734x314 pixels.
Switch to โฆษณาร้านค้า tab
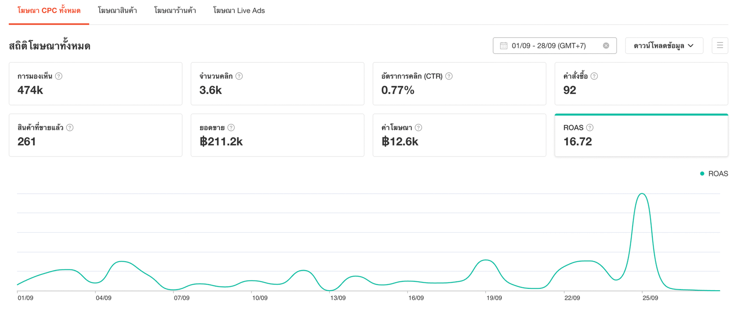click(x=175, y=11)
